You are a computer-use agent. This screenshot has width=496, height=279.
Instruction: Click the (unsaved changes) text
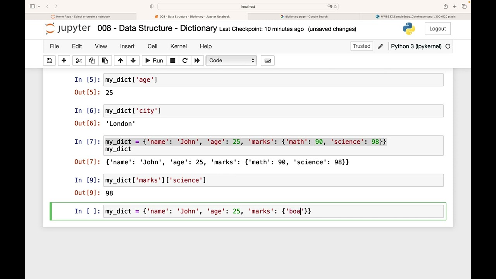[x=332, y=29]
